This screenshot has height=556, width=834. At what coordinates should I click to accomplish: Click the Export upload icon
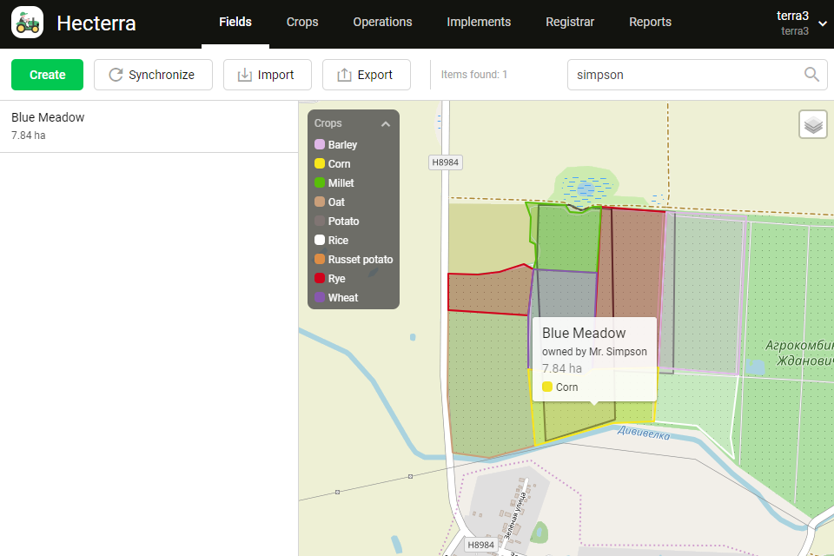[344, 75]
